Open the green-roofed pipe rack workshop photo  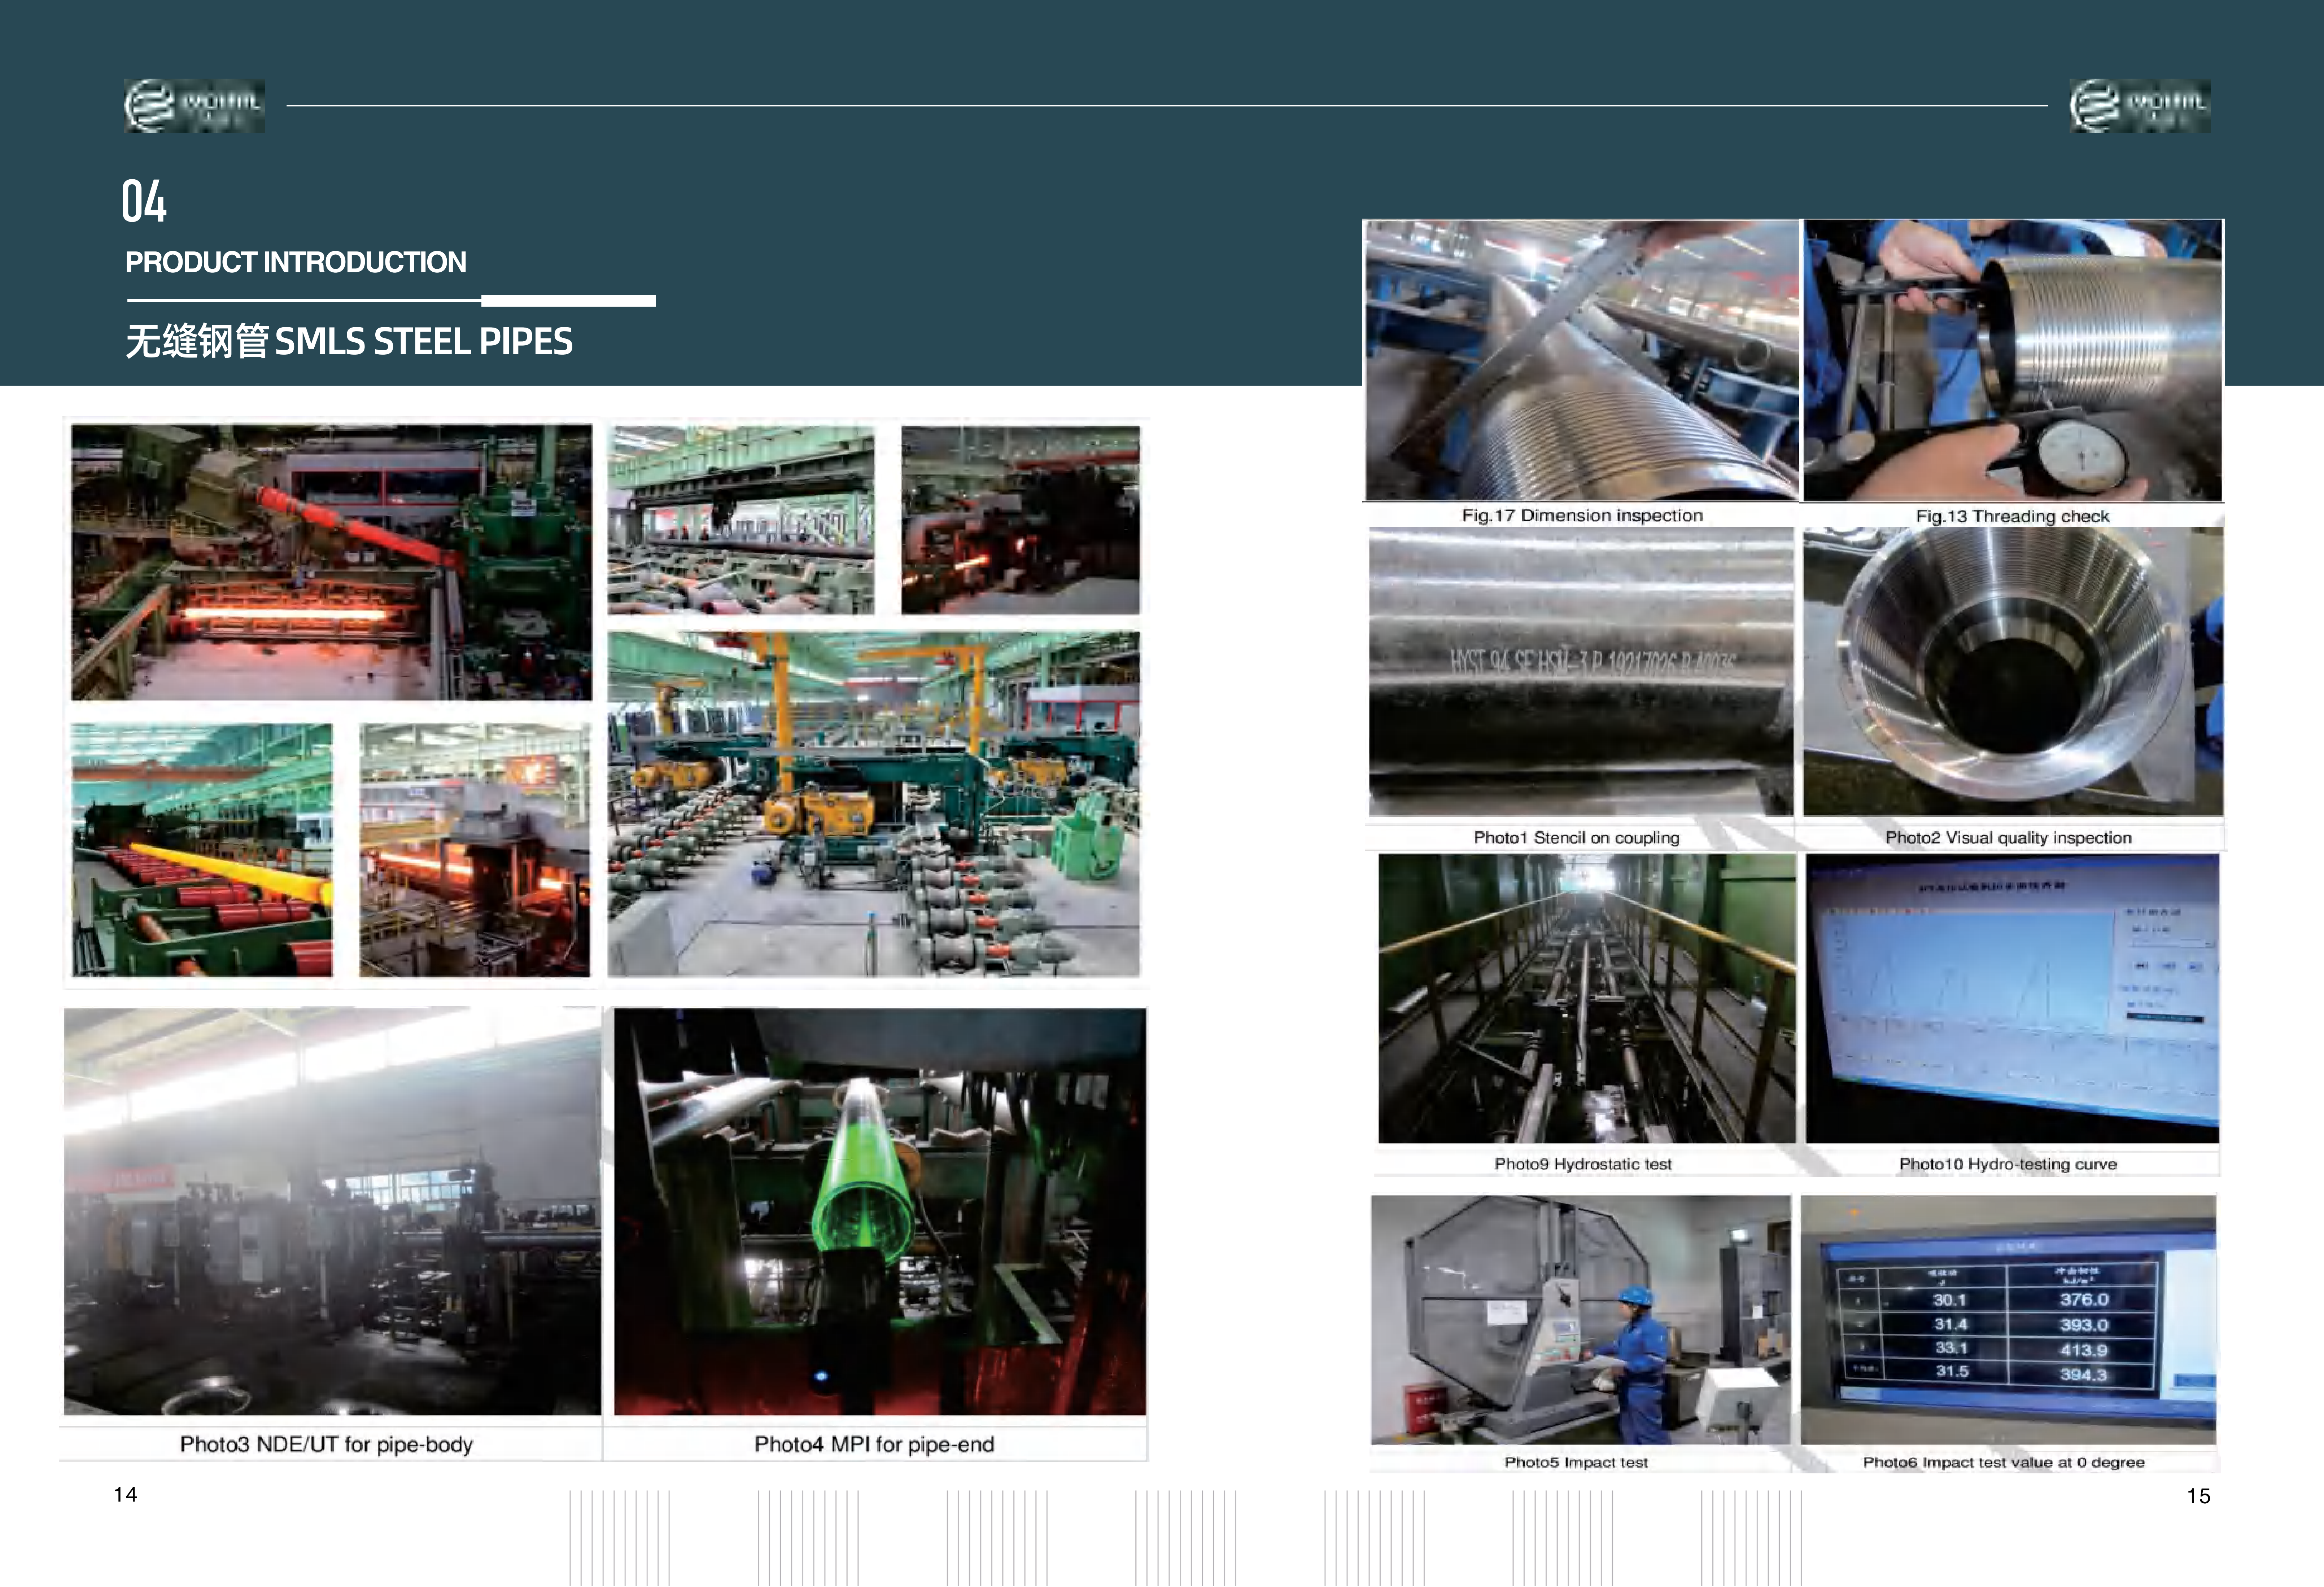pyautogui.click(x=741, y=520)
